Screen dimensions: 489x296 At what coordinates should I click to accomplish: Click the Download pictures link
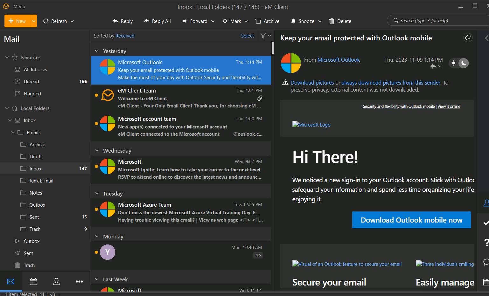pos(312,83)
